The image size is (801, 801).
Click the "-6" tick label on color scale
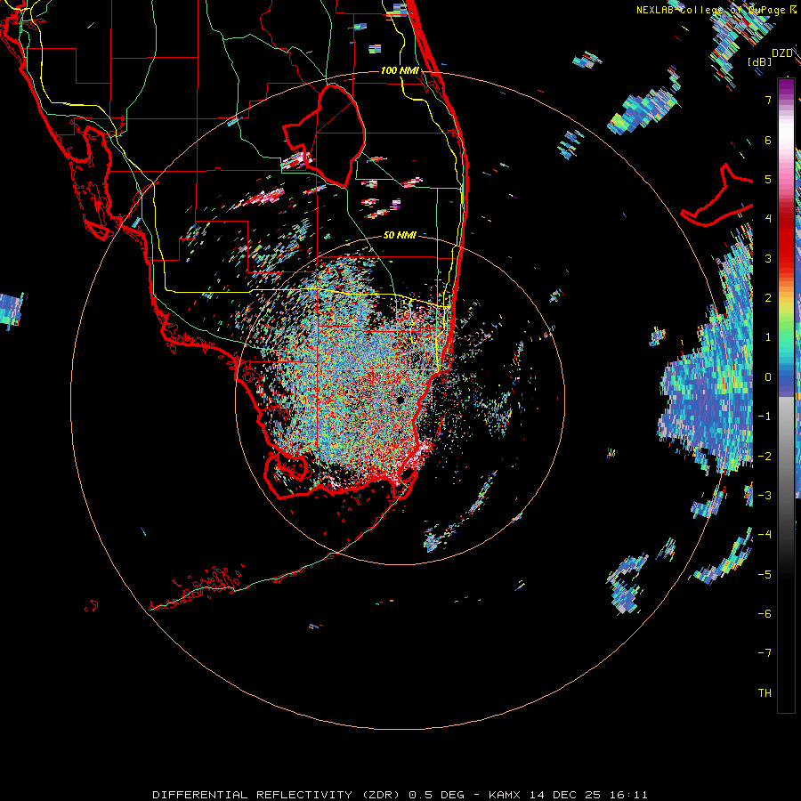point(765,614)
